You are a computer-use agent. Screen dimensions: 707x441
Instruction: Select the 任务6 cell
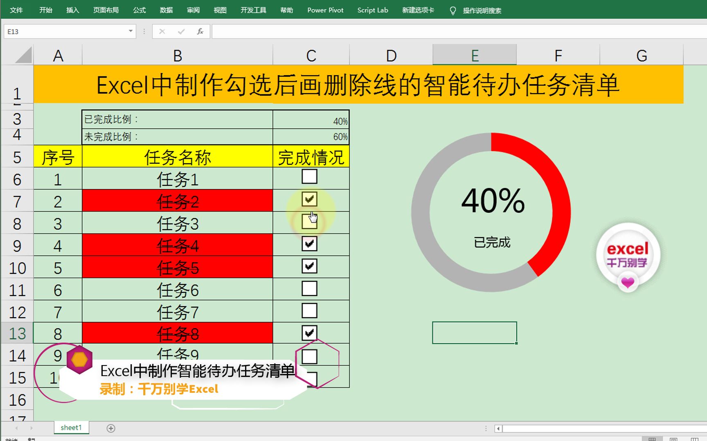pyautogui.click(x=177, y=290)
